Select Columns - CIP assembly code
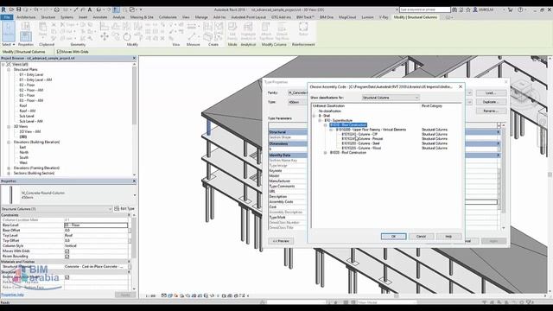553x311 pixels. coord(359,135)
